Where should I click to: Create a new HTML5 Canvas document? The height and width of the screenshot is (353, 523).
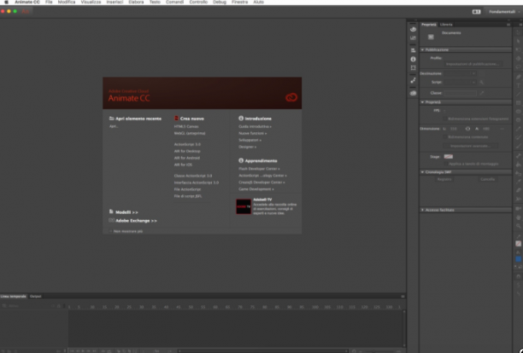tap(186, 126)
